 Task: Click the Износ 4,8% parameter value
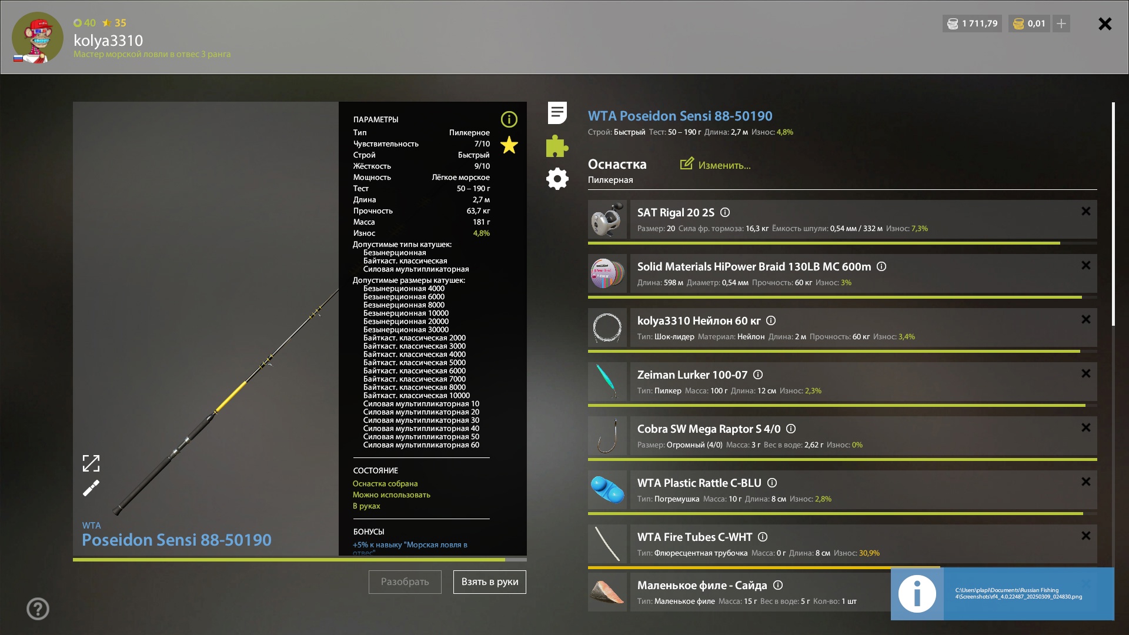(x=482, y=233)
